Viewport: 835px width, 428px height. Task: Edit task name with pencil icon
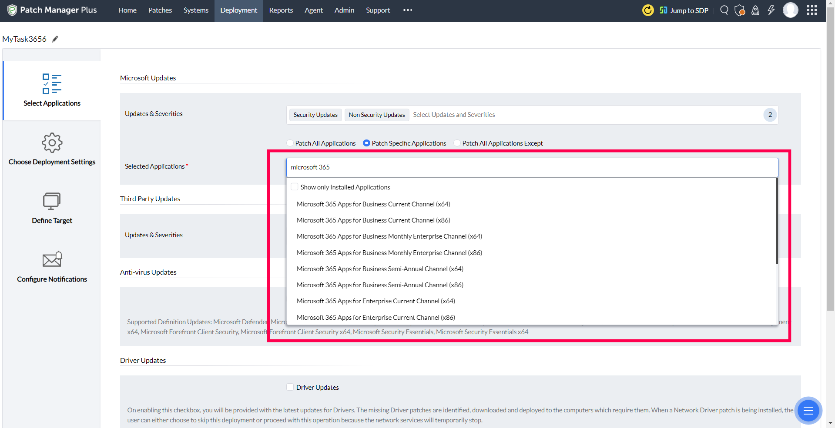[55, 39]
